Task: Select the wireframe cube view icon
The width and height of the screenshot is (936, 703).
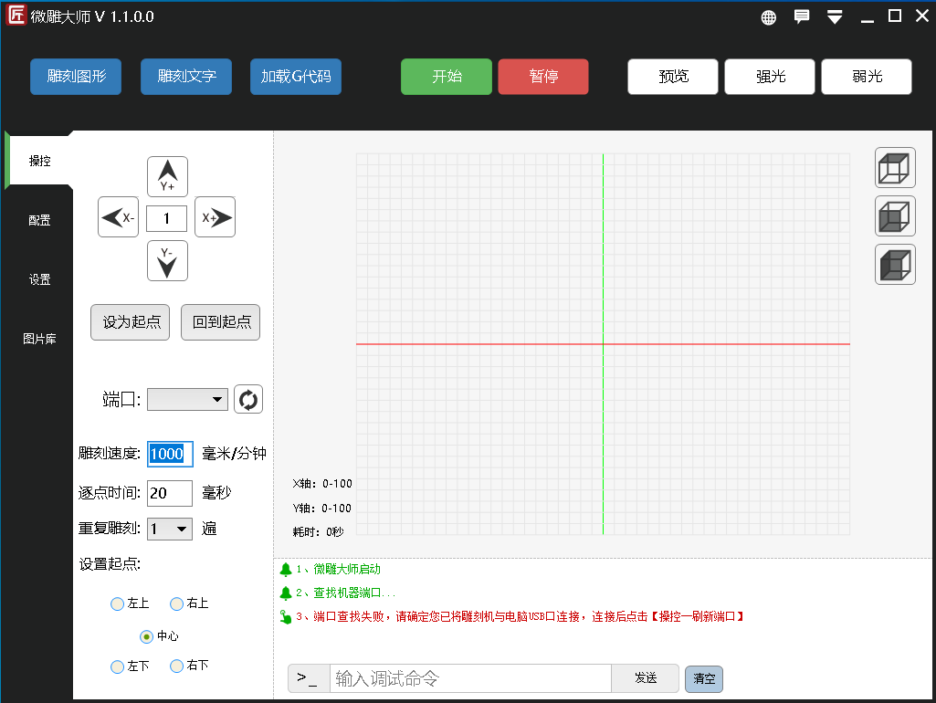Action: [x=894, y=169]
